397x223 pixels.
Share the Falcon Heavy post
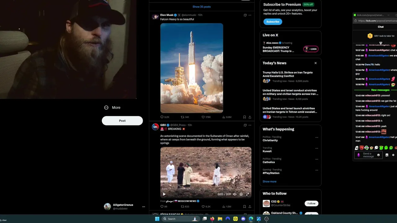(x=250, y=117)
